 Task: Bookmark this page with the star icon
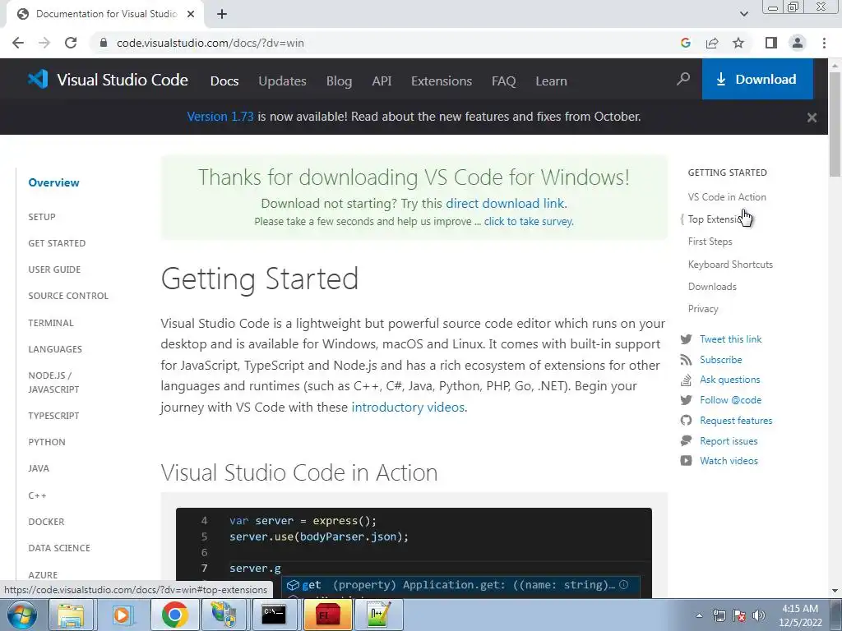pos(738,43)
